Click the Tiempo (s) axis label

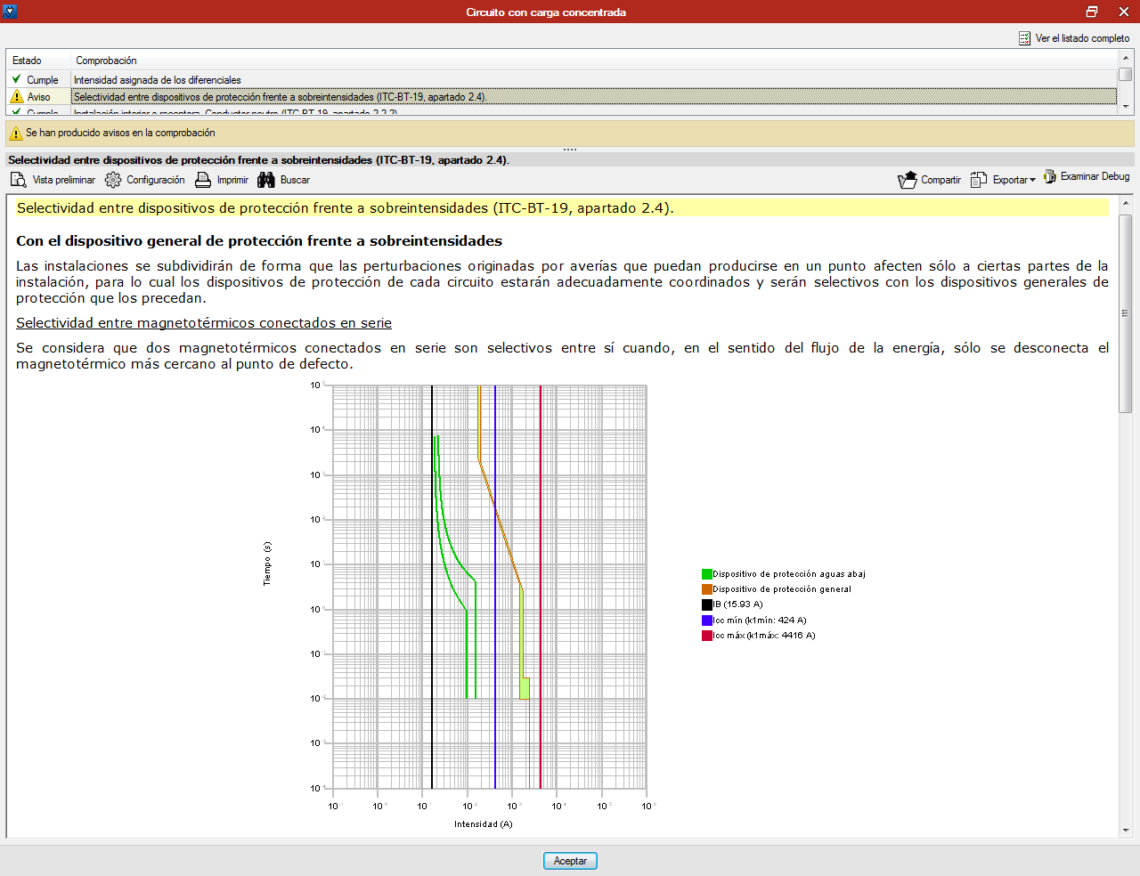pyautogui.click(x=267, y=564)
